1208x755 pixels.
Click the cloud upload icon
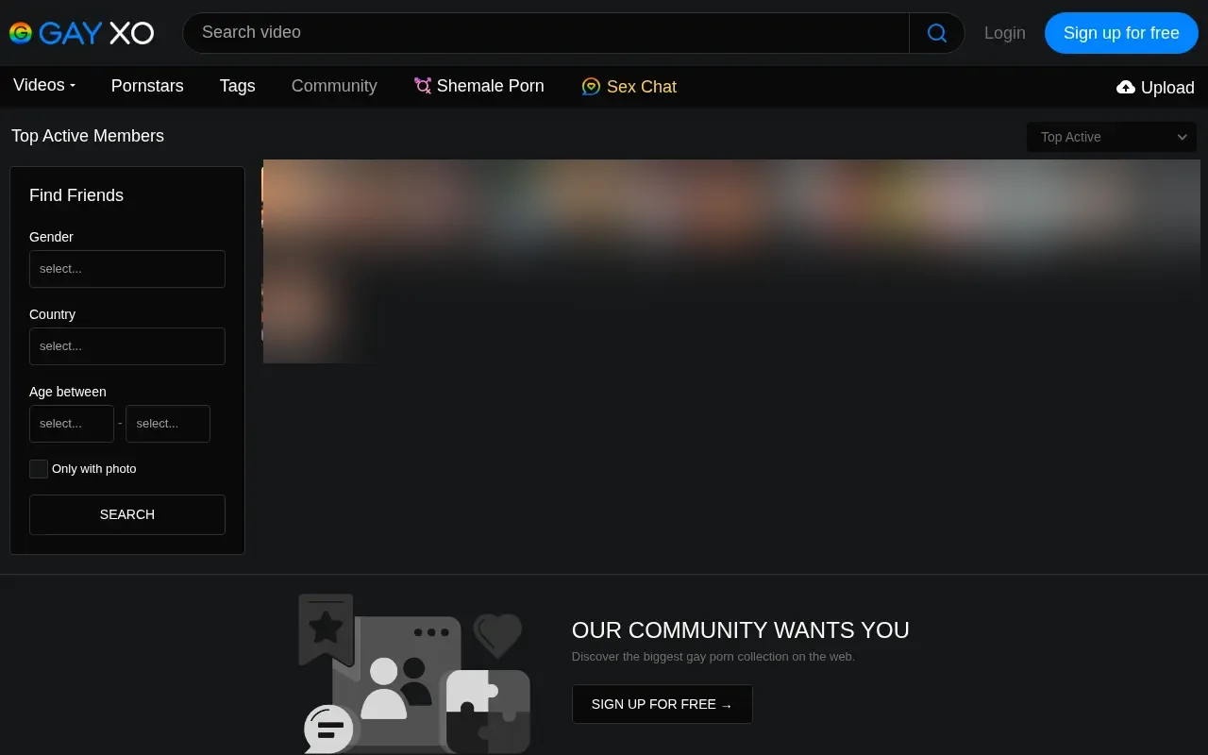coord(1125,87)
